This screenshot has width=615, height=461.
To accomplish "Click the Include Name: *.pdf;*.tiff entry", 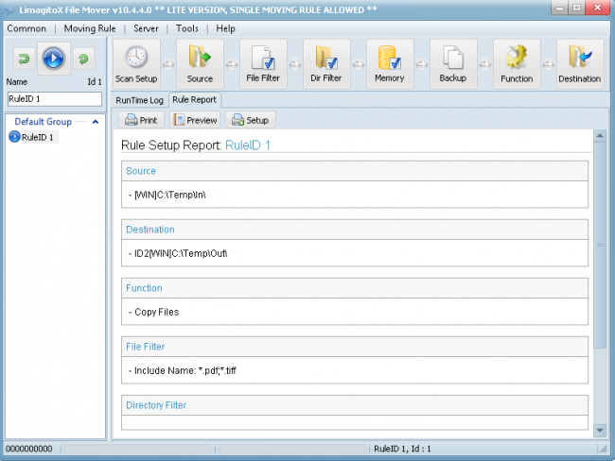I will click(x=185, y=370).
